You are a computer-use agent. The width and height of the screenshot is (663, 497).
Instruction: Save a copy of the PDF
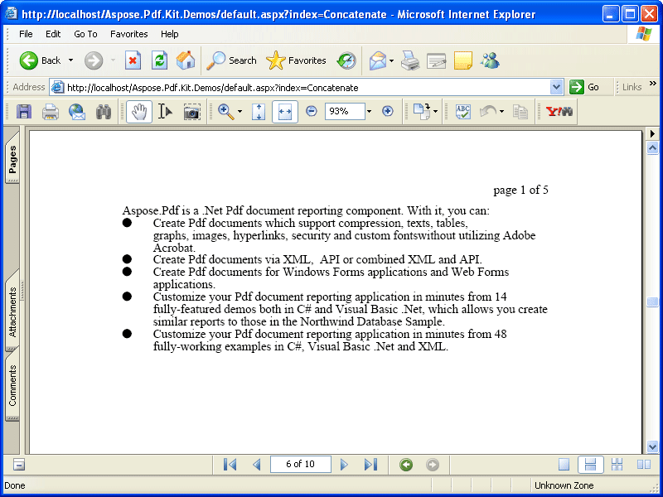tap(24, 112)
